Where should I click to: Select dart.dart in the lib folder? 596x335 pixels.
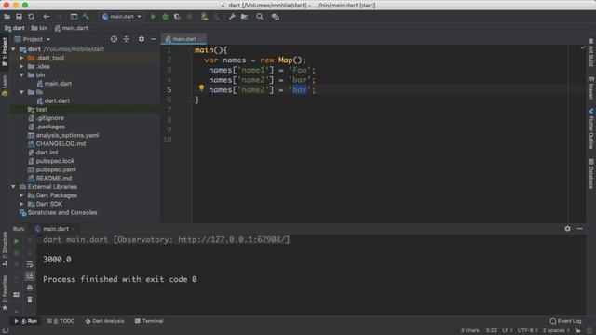[x=53, y=100]
